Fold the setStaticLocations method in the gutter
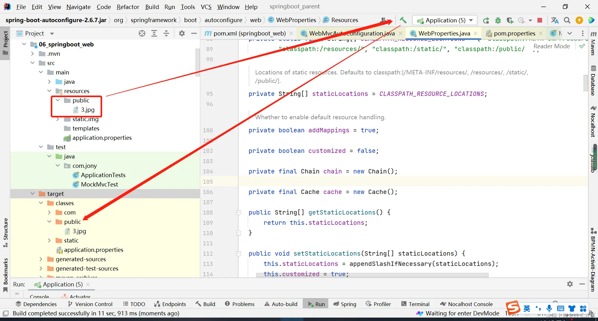Screen dimensions: 598x321 click(x=239, y=254)
